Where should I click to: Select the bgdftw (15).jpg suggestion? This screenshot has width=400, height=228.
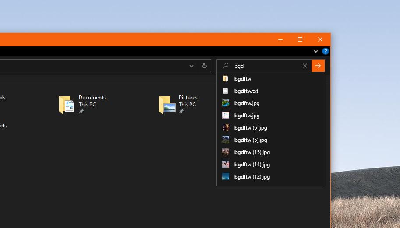coord(271,152)
